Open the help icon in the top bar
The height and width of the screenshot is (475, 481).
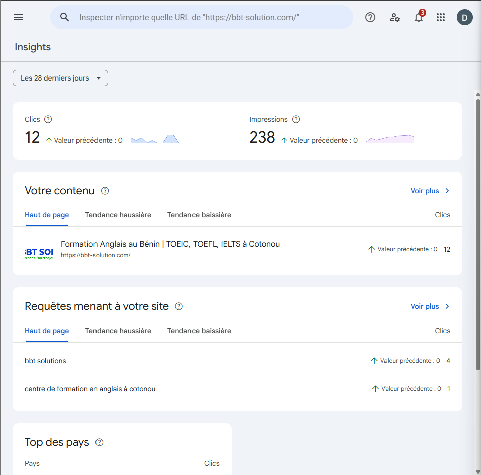pos(370,17)
